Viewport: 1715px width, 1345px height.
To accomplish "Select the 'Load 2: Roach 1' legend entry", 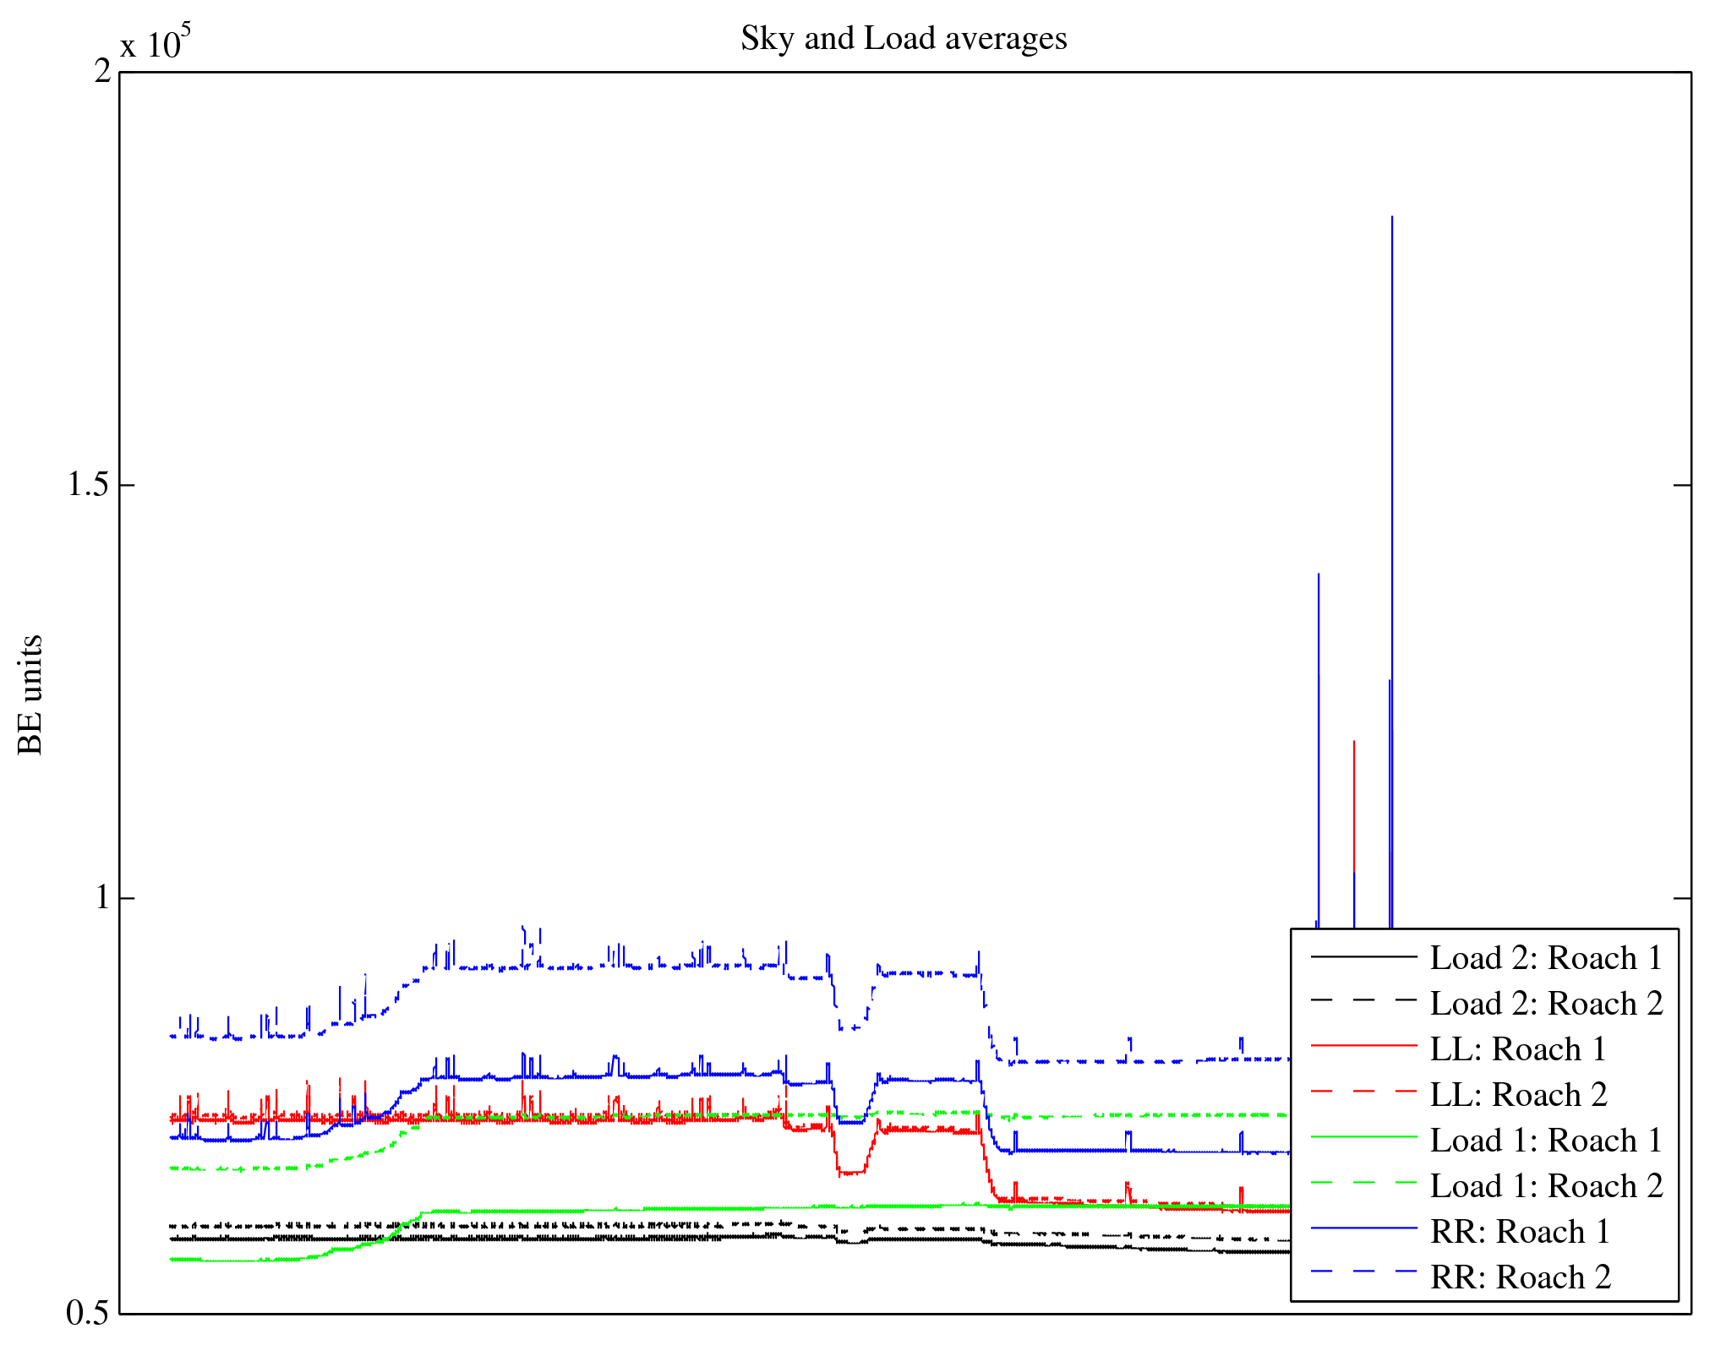I will tap(1546, 958).
